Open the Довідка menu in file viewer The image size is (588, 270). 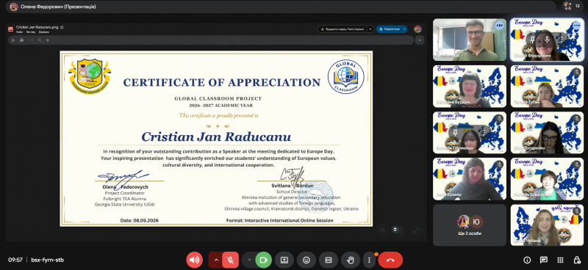(43, 32)
